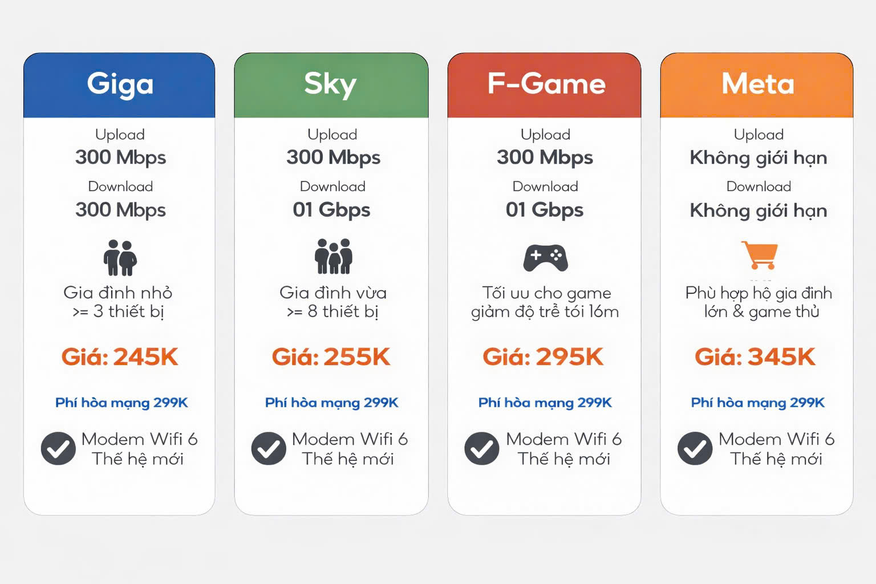Click the game controller icon in F-Game plan
876x584 pixels.
pos(545,258)
